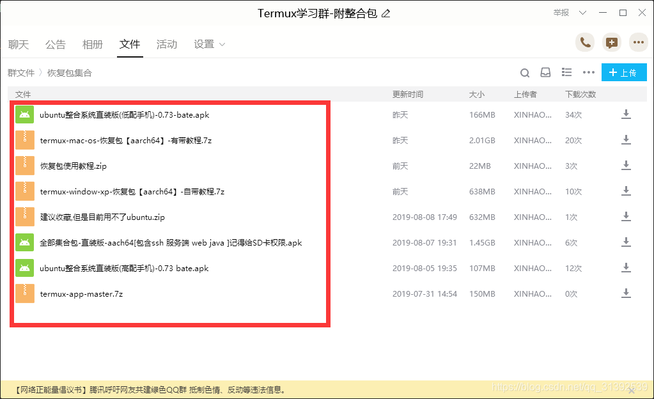Download 全部集合包-直装版 apk

[626, 242]
